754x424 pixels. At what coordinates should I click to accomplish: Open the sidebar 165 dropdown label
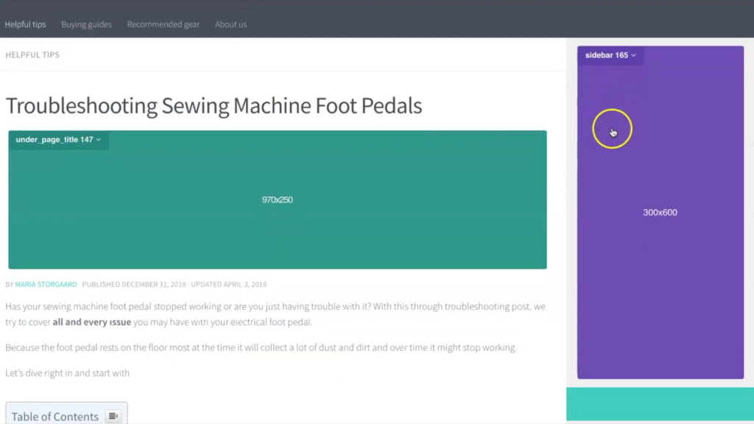point(610,55)
